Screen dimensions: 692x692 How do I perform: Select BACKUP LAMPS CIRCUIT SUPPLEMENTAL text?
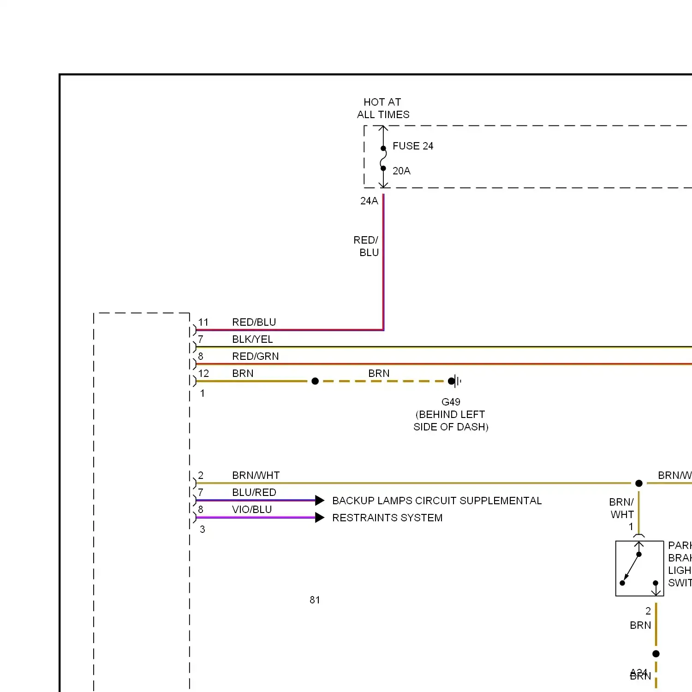point(437,501)
